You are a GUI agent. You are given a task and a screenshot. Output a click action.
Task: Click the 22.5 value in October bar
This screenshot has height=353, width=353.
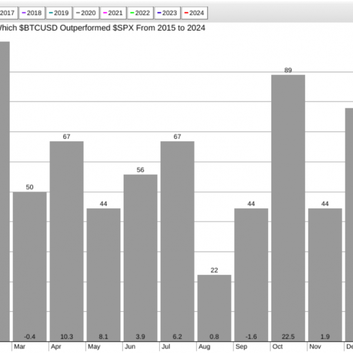[288, 337]
